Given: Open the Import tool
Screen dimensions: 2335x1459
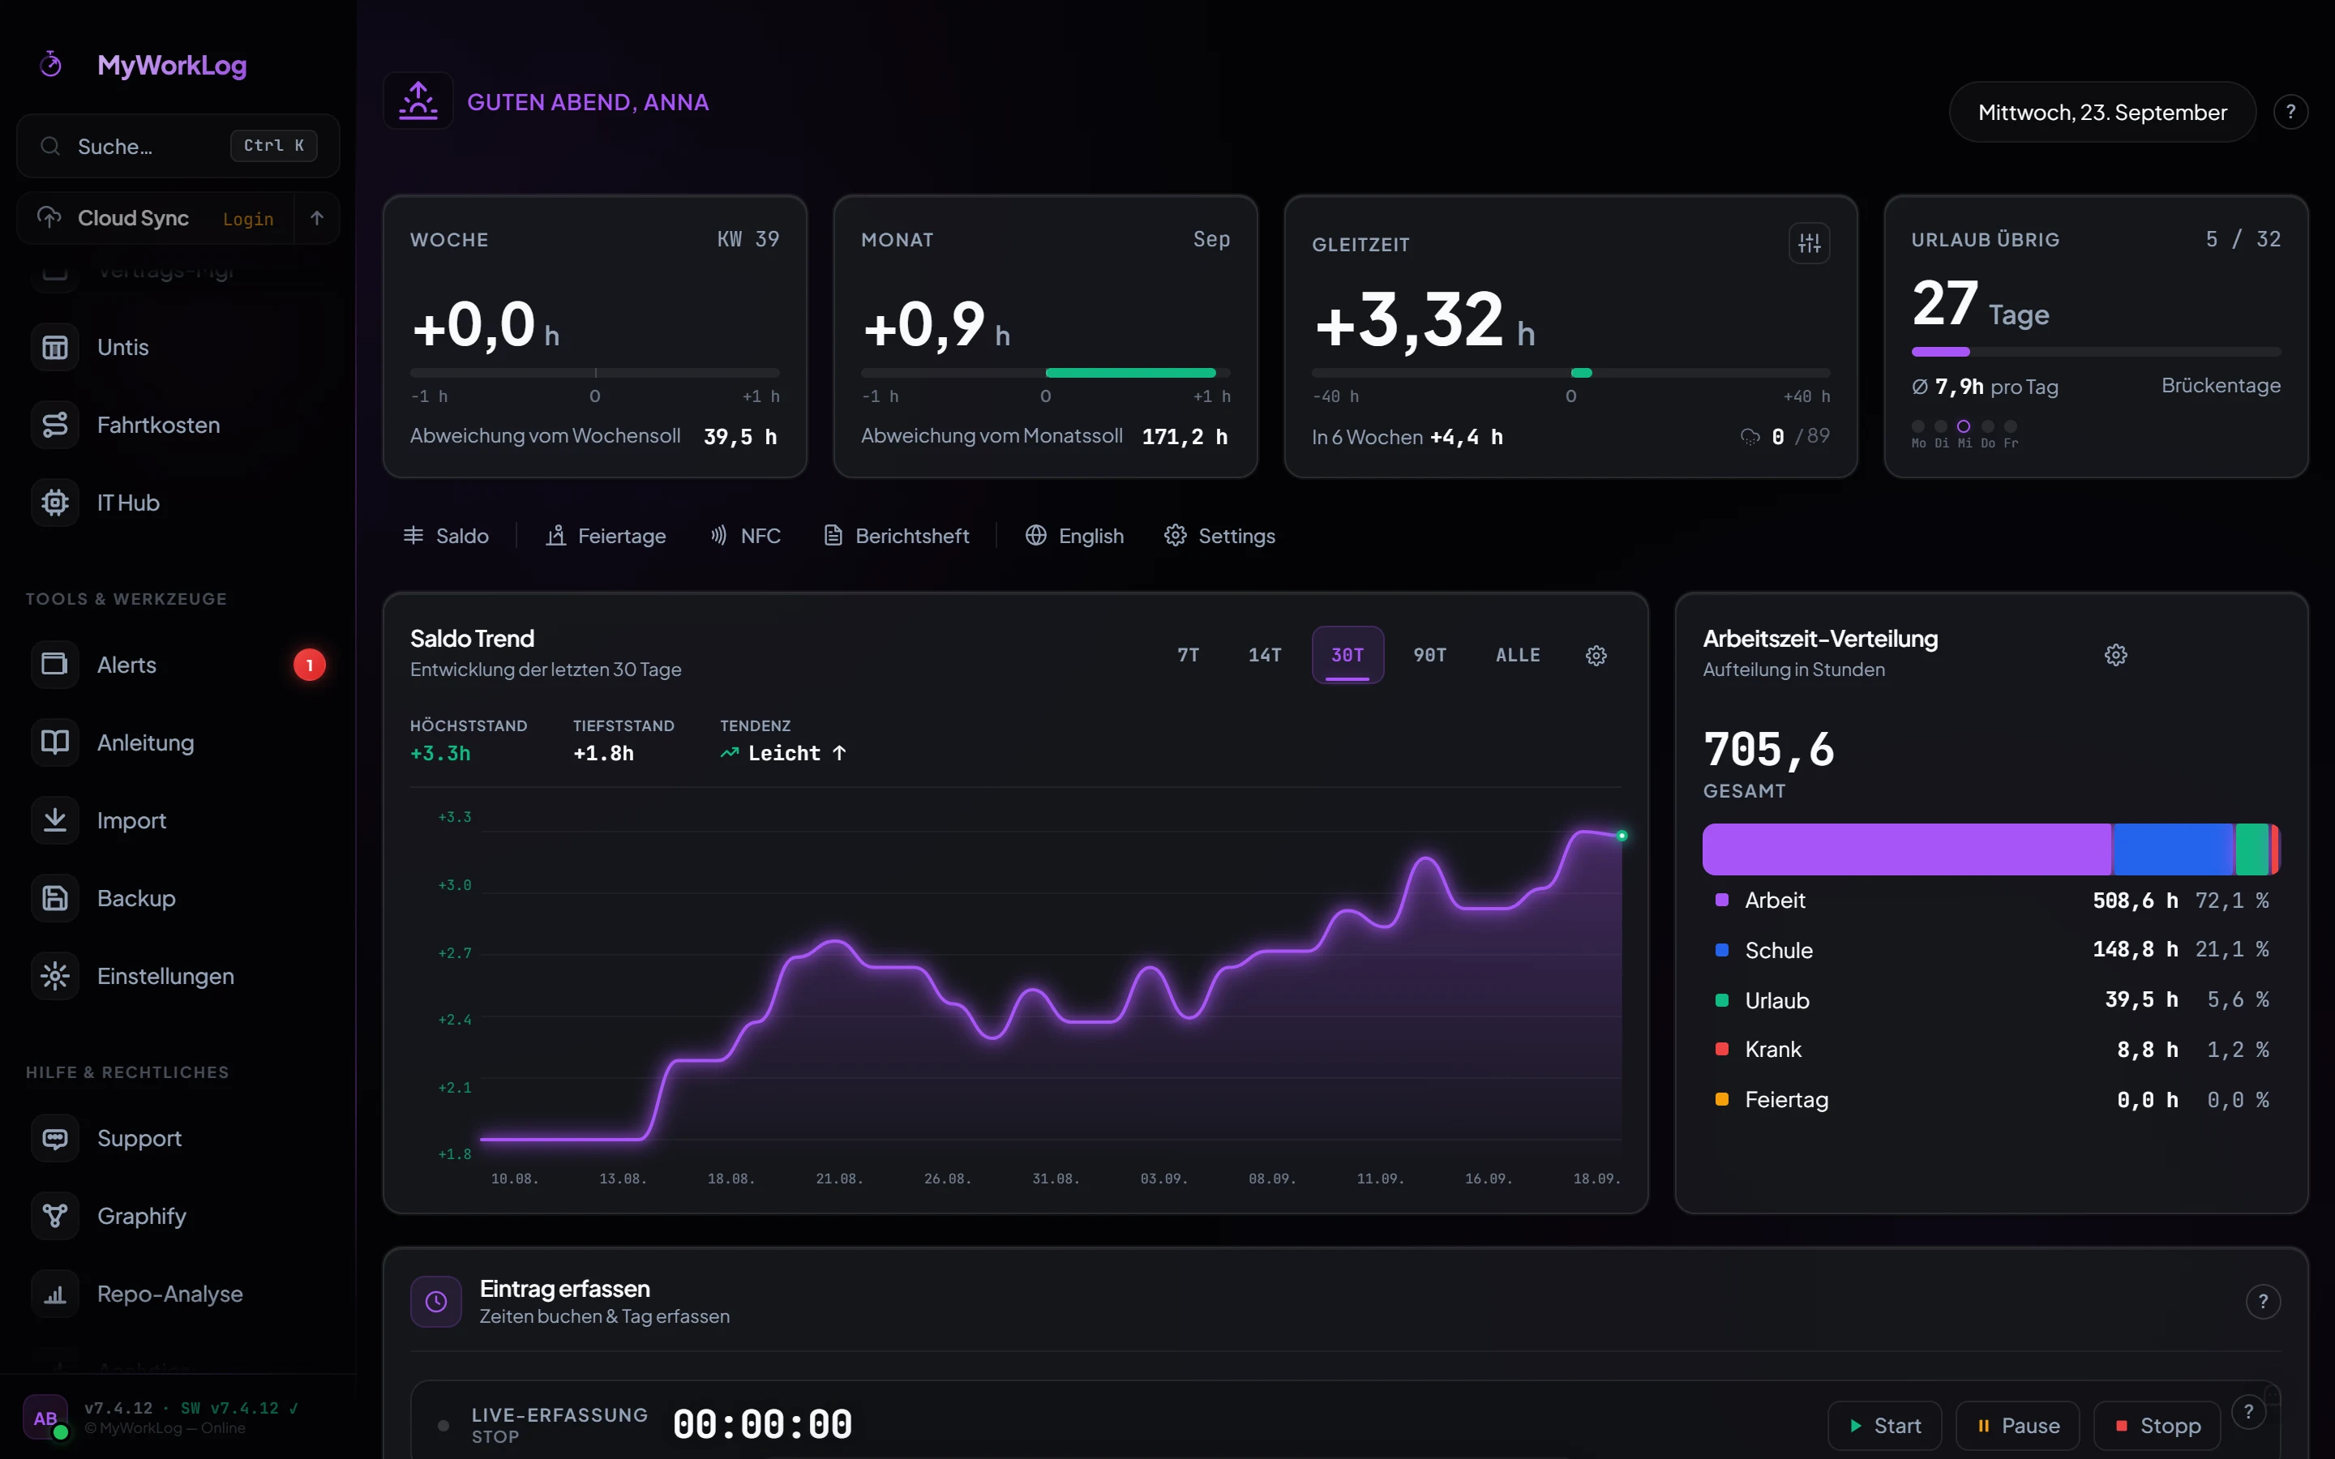Looking at the screenshot, I should click(x=178, y=821).
